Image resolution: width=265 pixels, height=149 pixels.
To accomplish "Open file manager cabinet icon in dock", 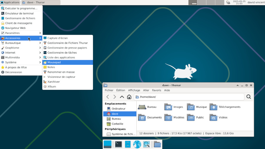I will click(128, 144).
